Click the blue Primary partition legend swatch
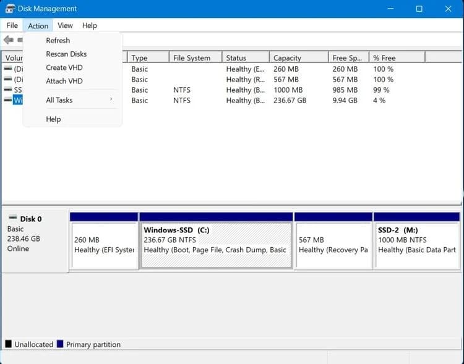Viewport: 464px width, 364px height. point(60,344)
